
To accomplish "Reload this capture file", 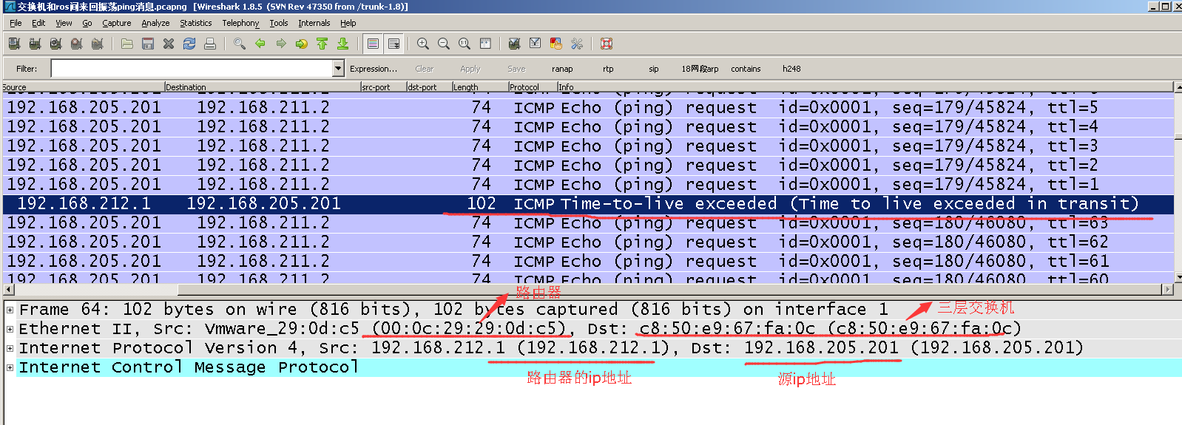I will (189, 44).
